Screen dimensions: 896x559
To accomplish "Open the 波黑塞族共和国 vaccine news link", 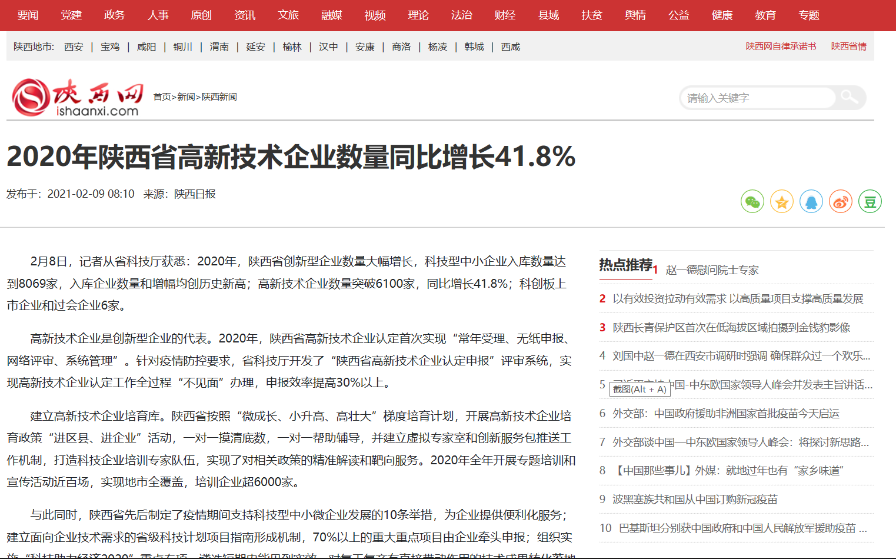I will click(x=695, y=500).
